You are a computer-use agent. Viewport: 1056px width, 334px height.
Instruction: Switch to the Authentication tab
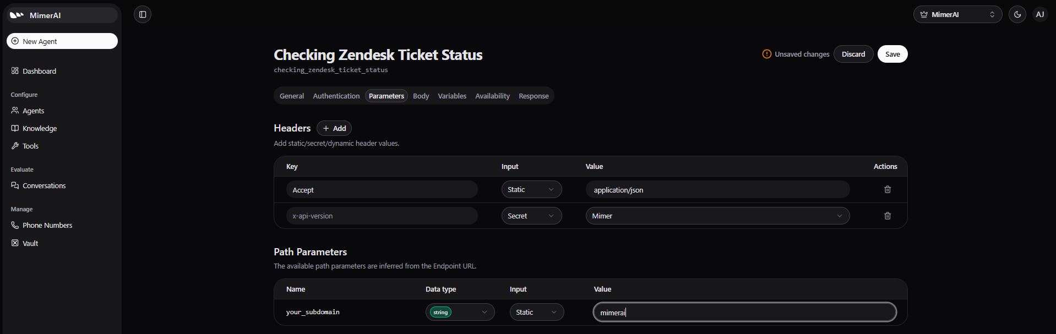point(336,96)
